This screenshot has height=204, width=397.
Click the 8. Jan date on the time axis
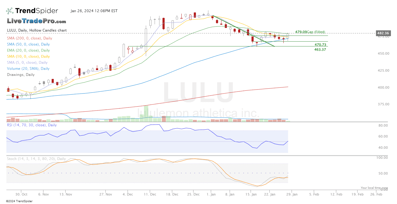click(x=230, y=194)
